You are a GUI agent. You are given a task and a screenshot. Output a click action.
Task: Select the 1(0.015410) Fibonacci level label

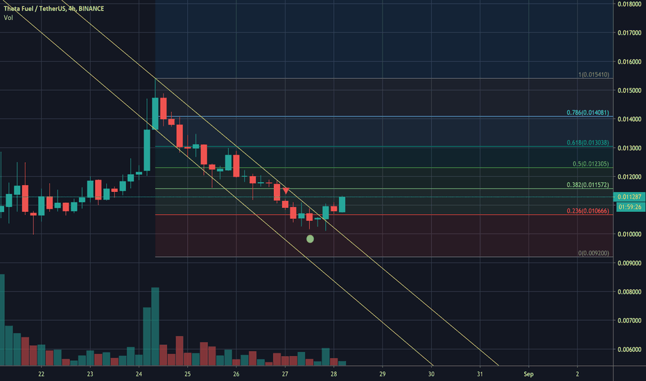pyautogui.click(x=593, y=75)
